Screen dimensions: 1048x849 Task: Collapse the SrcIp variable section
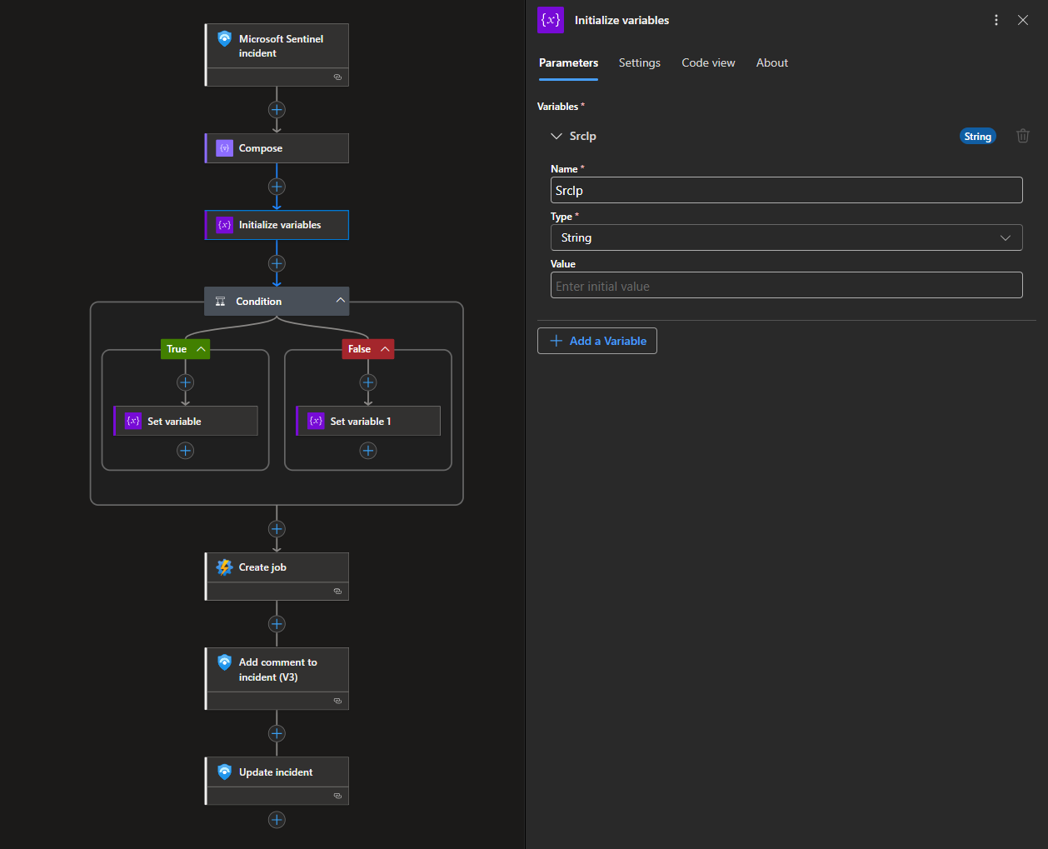coord(556,136)
